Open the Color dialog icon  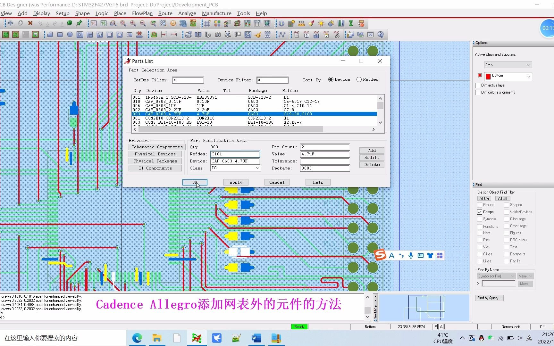click(217, 23)
